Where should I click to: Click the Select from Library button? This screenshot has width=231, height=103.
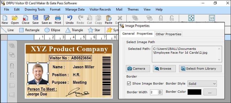200,69
